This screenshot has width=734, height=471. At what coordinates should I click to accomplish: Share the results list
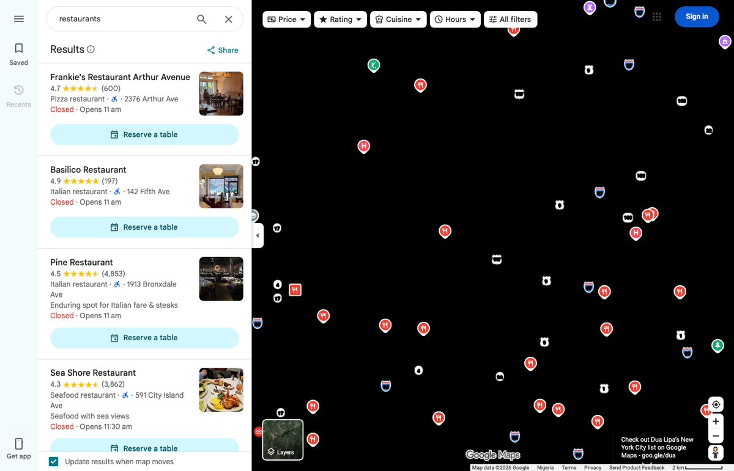coord(223,50)
